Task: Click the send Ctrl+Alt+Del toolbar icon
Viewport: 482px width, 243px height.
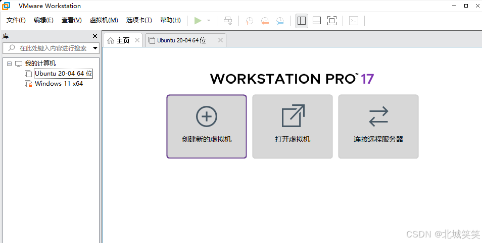Action: [x=228, y=21]
